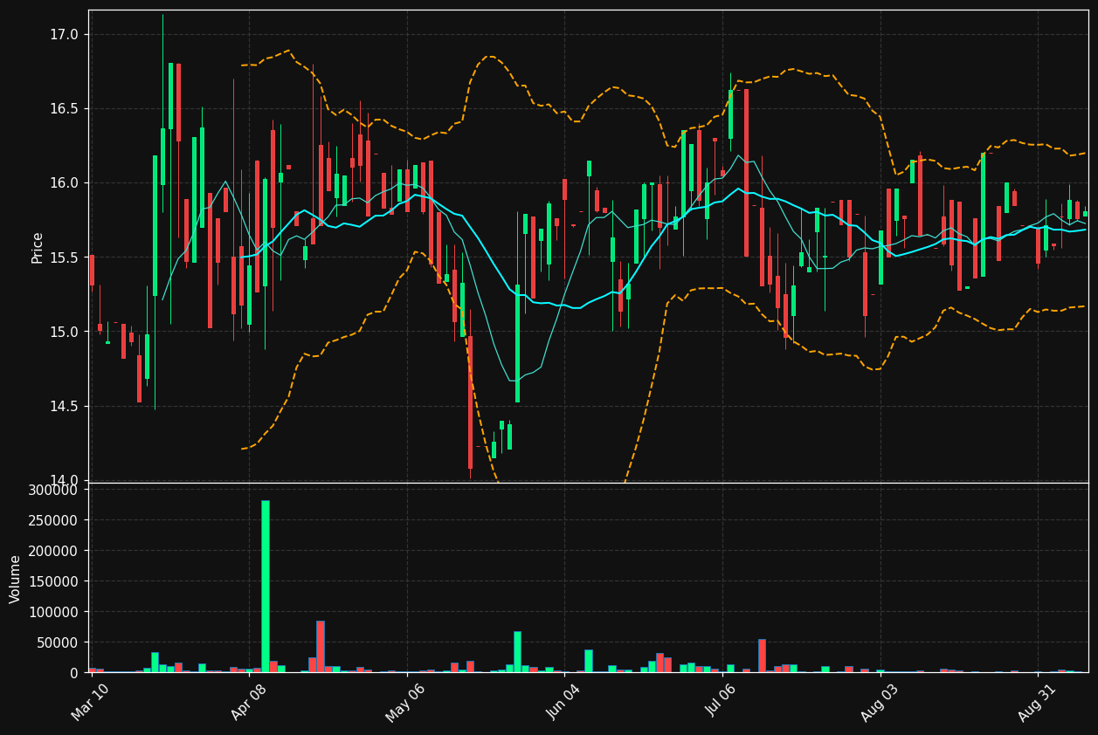This screenshot has width=1098, height=735.
Task: Click the Apr 08 date label
Action: coord(248,703)
